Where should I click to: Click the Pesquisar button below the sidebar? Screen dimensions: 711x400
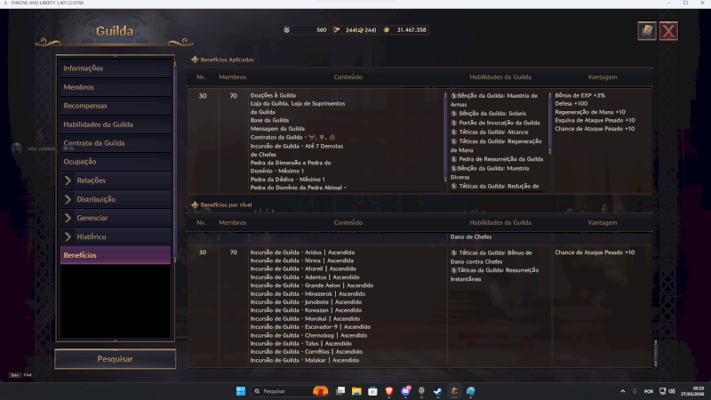[116, 359]
